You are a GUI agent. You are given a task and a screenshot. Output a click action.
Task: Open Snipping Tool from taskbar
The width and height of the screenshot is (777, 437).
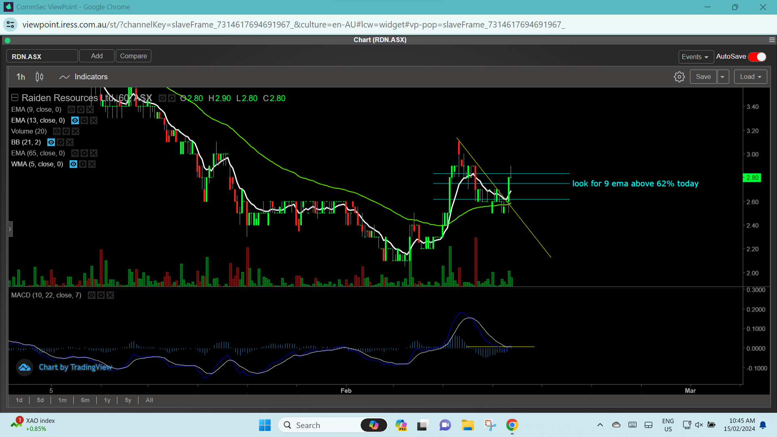[x=490, y=425]
